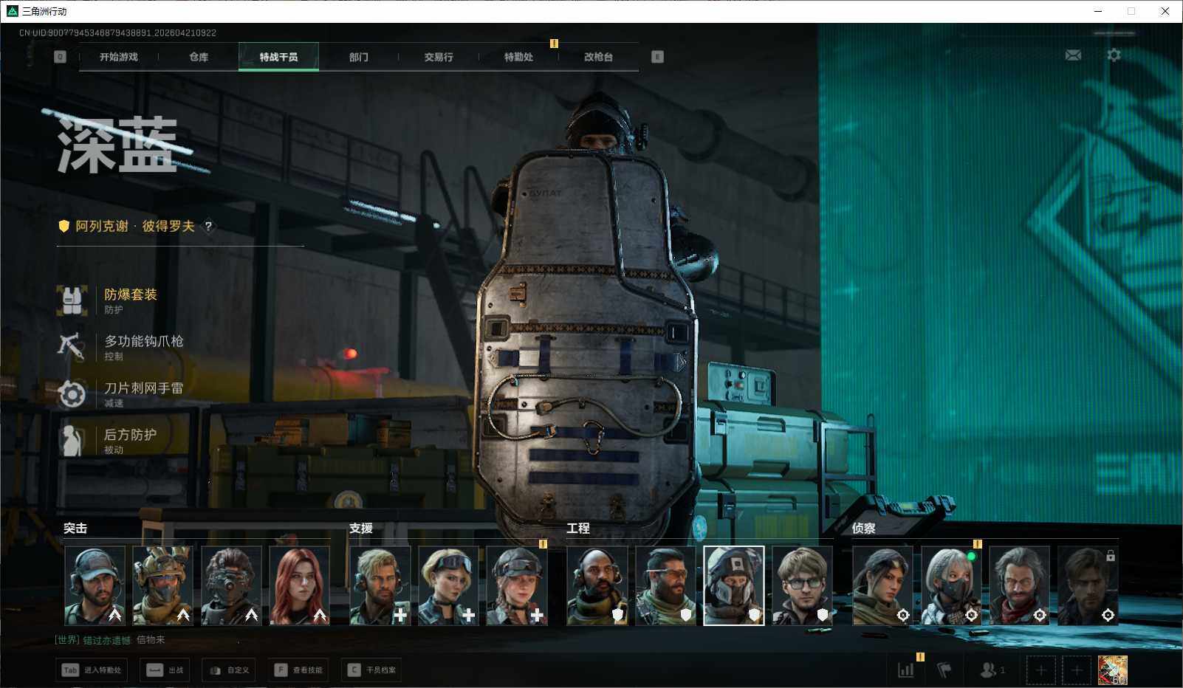Open the friends list icon
The height and width of the screenshot is (688, 1183).
tap(991, 670)
